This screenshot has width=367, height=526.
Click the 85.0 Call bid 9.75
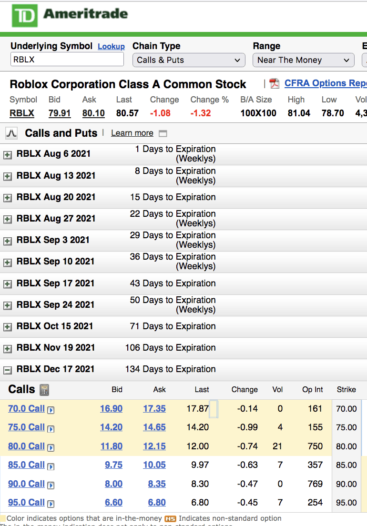(x=114, y=465)
